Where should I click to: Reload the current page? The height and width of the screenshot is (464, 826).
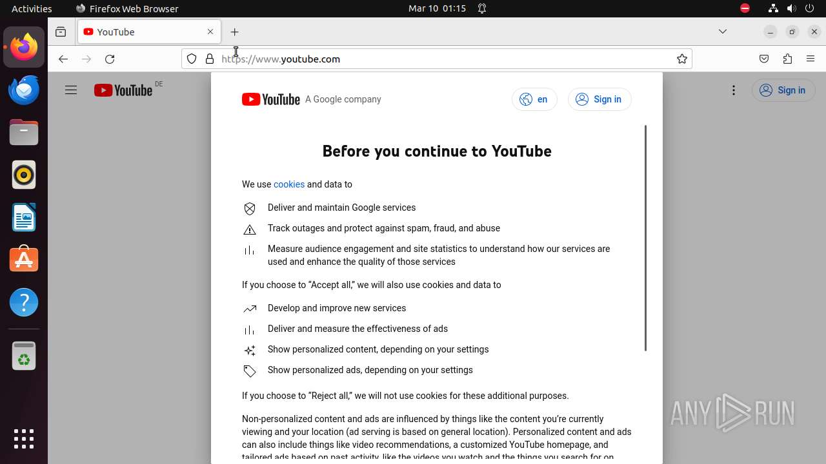[x=110, y=59]
